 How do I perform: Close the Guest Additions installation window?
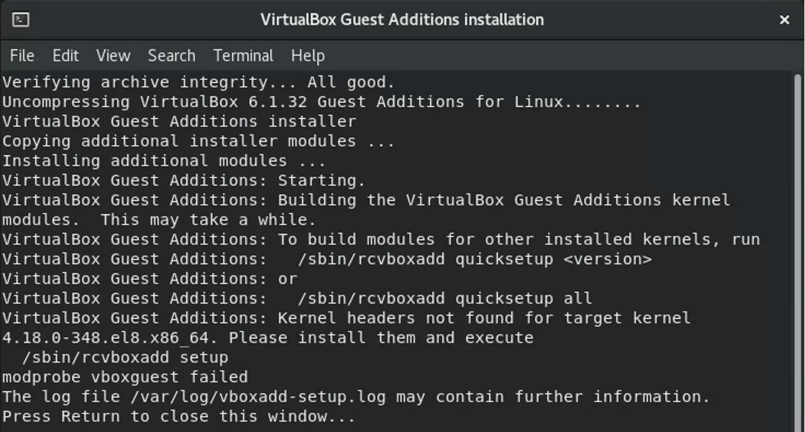785,20
